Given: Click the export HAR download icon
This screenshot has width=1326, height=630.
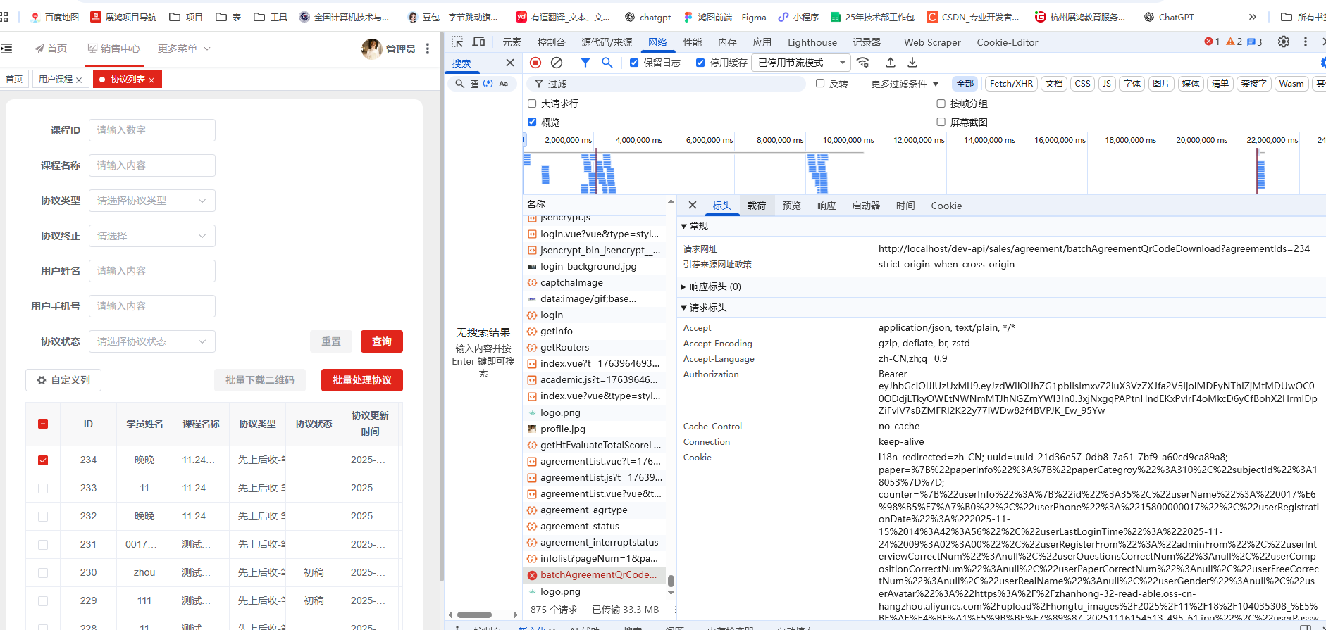Looking at the screenshot, I should click(x=912, y=63).
